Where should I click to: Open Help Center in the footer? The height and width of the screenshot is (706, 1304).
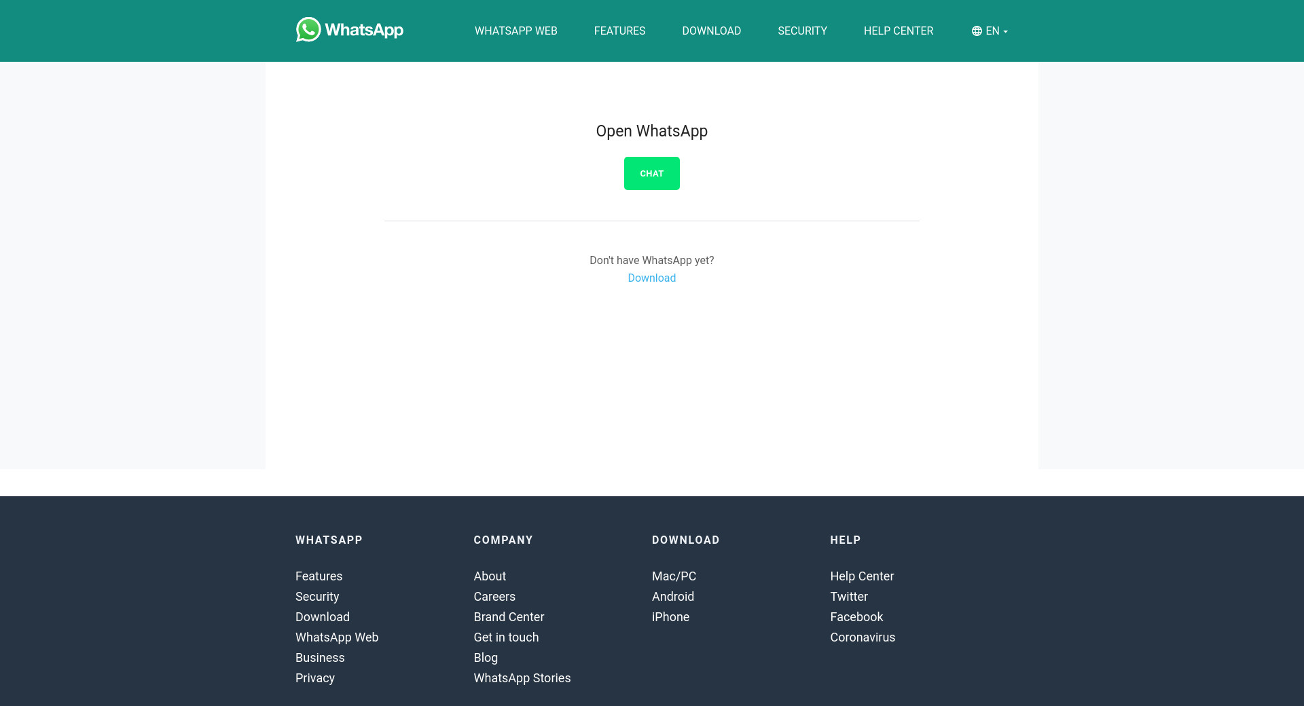pos(862,576)
